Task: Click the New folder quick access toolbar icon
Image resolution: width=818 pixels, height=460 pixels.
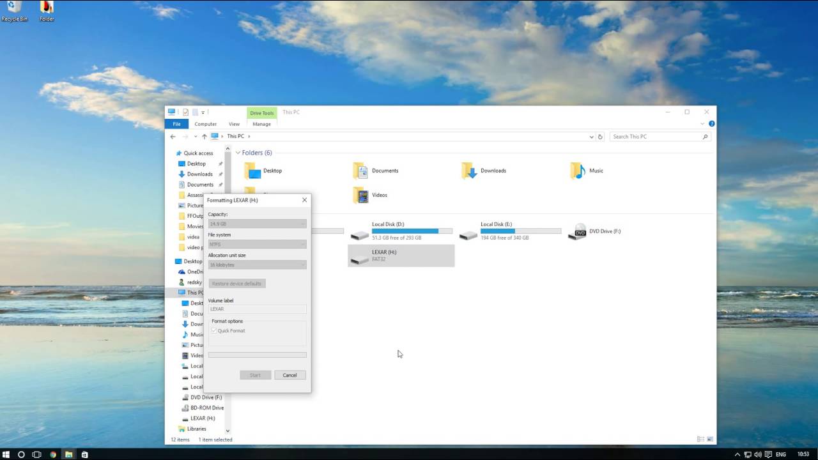Action: click(x=195, y=112)
